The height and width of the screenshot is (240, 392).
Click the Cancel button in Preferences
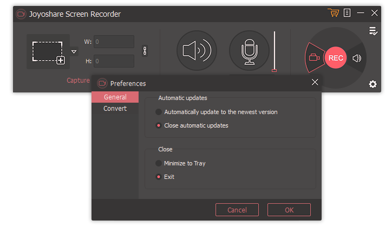(x=237, y=210)
